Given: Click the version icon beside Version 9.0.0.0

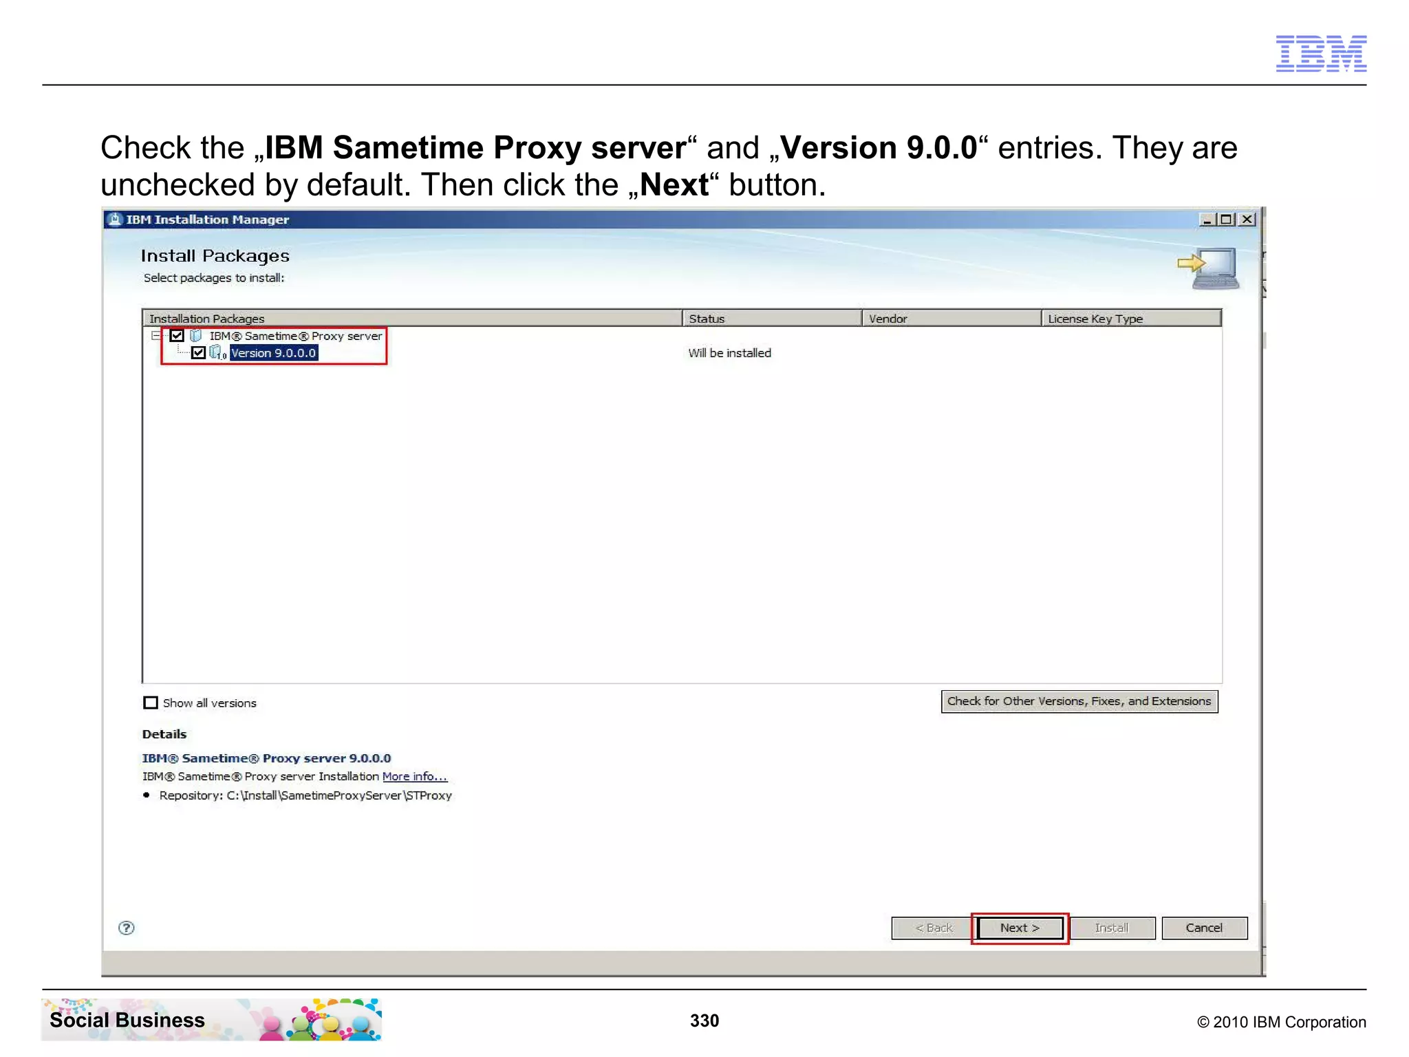Looking at the screenshot, I should pyautogui.click(x=217, y=353).
